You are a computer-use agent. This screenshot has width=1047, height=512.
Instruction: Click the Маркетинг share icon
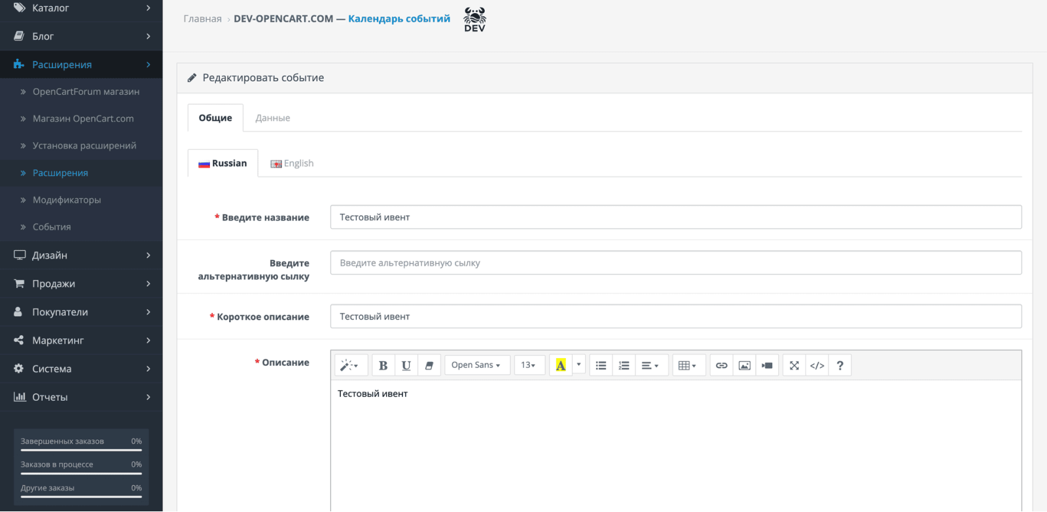(x=18, y=340)
